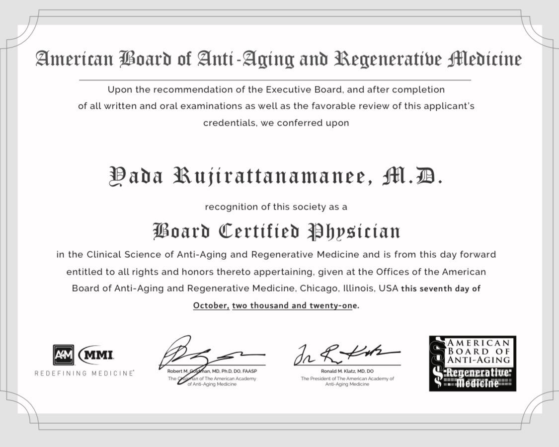The image size is (559, 447).
Task: Select the line starting "in the Clinical Science of"
Action: coord(276,254)
